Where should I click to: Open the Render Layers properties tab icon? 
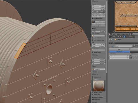115,37
